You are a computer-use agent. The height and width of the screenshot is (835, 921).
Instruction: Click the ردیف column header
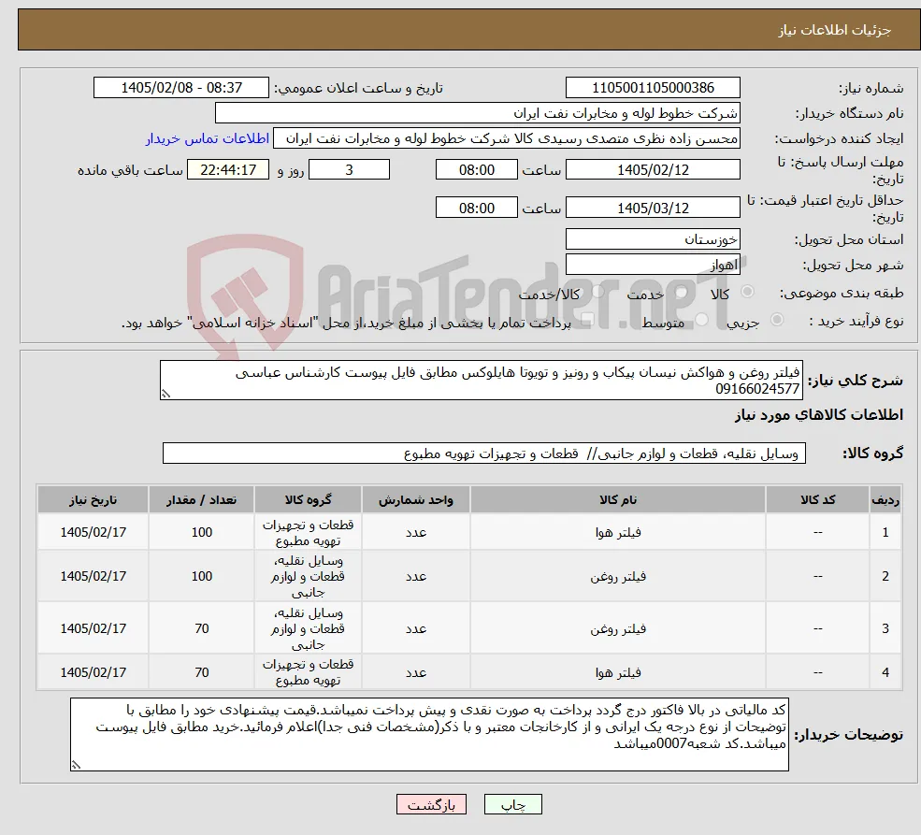[885, 499]
